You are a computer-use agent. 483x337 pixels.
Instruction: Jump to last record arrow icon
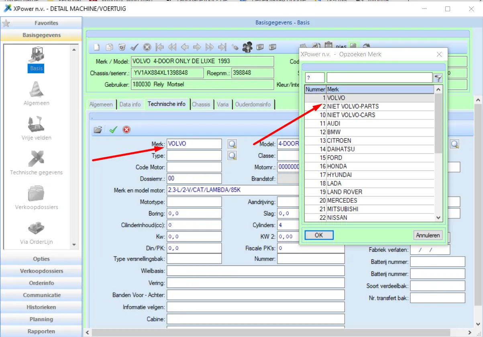pyautogui.click(x=222, y=47)
